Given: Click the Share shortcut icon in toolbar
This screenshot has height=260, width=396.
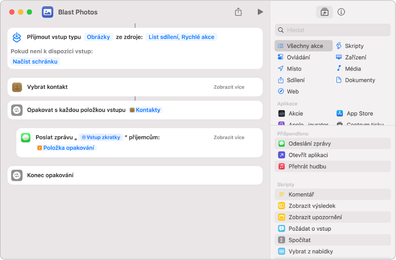Looking at the screenshot, I should point(238,12).
